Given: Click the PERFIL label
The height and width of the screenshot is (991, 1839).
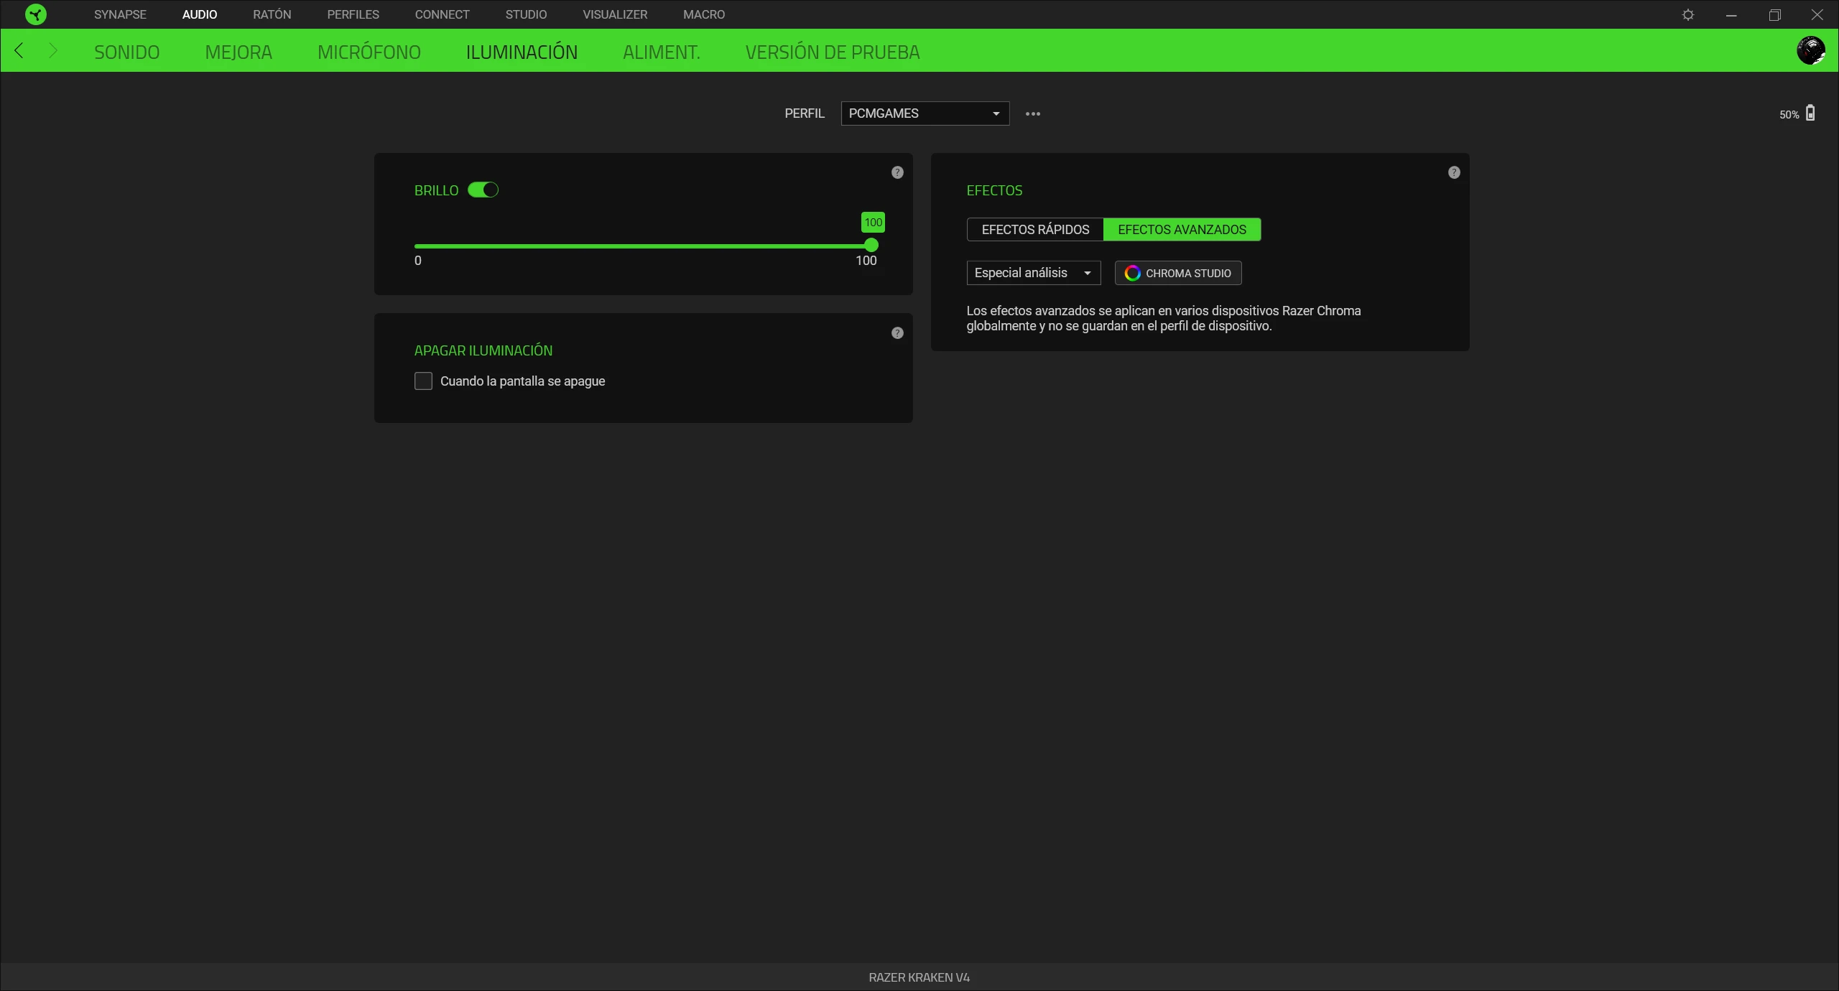Looking at the screenshot, I should pyautogui.click(x=805, y=113).
